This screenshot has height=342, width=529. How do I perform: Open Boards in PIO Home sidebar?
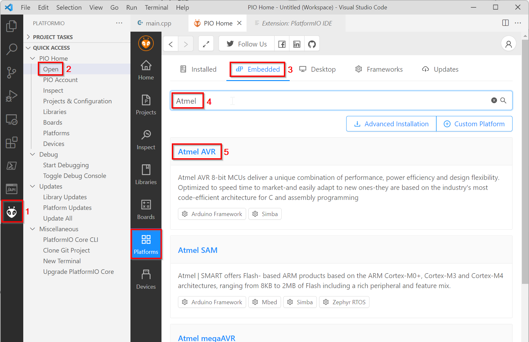[x=146, y=210]
